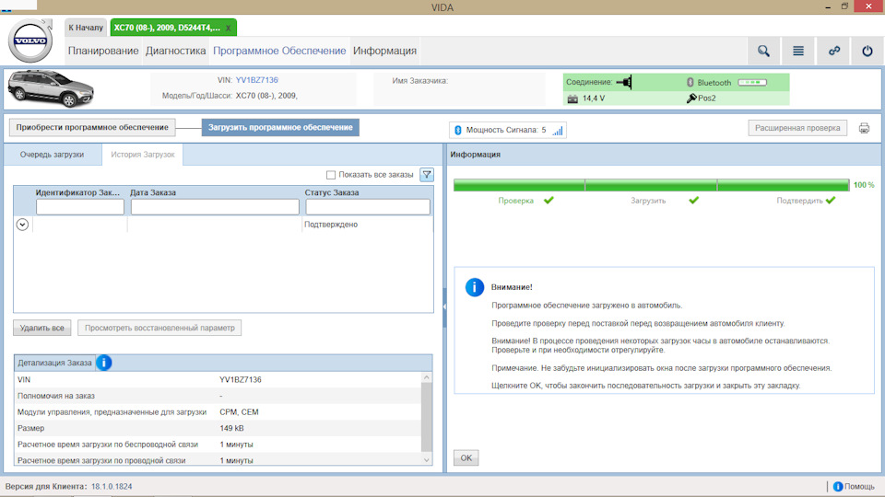Sort by Идентификатор Заказа column header
The image size is (885, 497).
pos(77,192)
